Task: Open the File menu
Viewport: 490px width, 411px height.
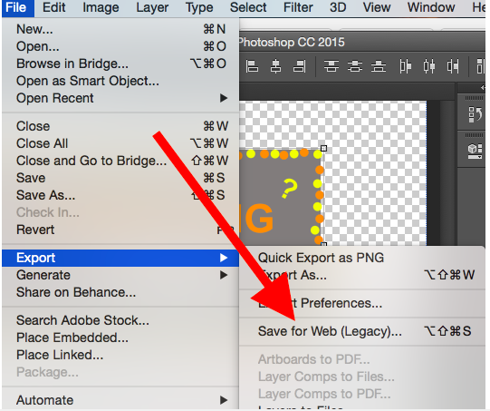Action: pyautogui.click(x=16, y=7)
